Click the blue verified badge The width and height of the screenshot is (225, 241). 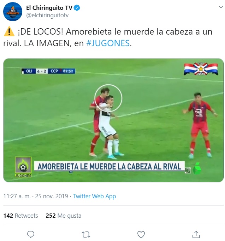click(77, 8)
